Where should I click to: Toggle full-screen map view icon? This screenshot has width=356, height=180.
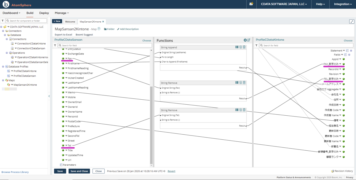tap(352, 22)
